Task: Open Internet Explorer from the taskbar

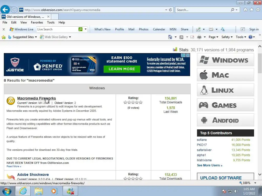Action: click(x=23, y=191)
